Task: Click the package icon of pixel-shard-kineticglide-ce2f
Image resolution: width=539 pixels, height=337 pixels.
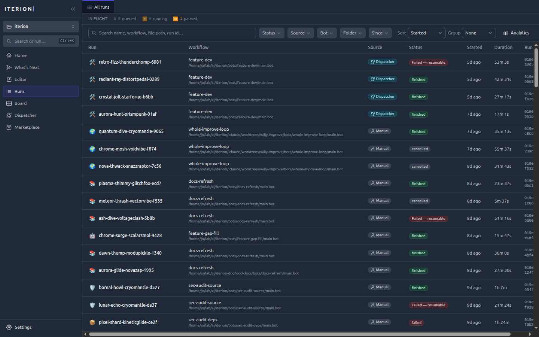Action: pyautogui.click(x=92, y=322)
